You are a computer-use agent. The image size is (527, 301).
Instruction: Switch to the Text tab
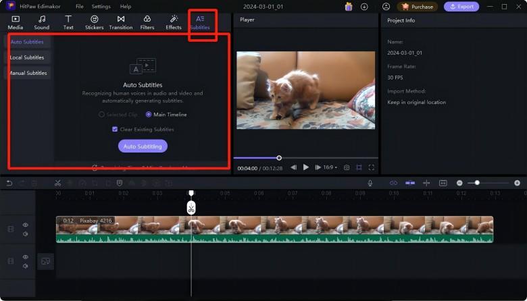tap(68, 22)
